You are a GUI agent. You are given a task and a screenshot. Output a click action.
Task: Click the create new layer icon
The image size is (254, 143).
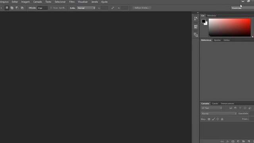[x=249, y=141]
